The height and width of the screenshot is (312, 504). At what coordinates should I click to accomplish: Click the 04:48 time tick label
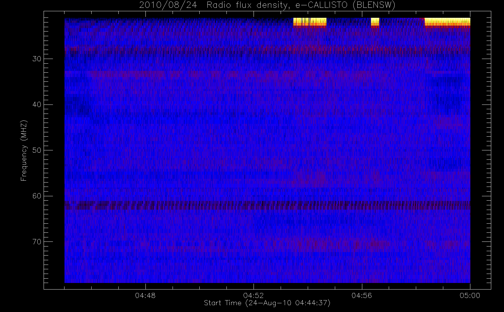[145, 295]
